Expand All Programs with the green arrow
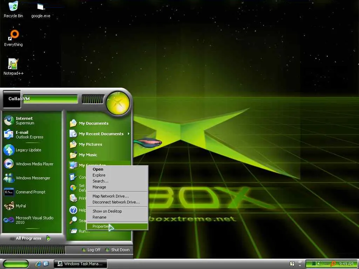This screenshot has height=269, width=359. tap(48, 238)
